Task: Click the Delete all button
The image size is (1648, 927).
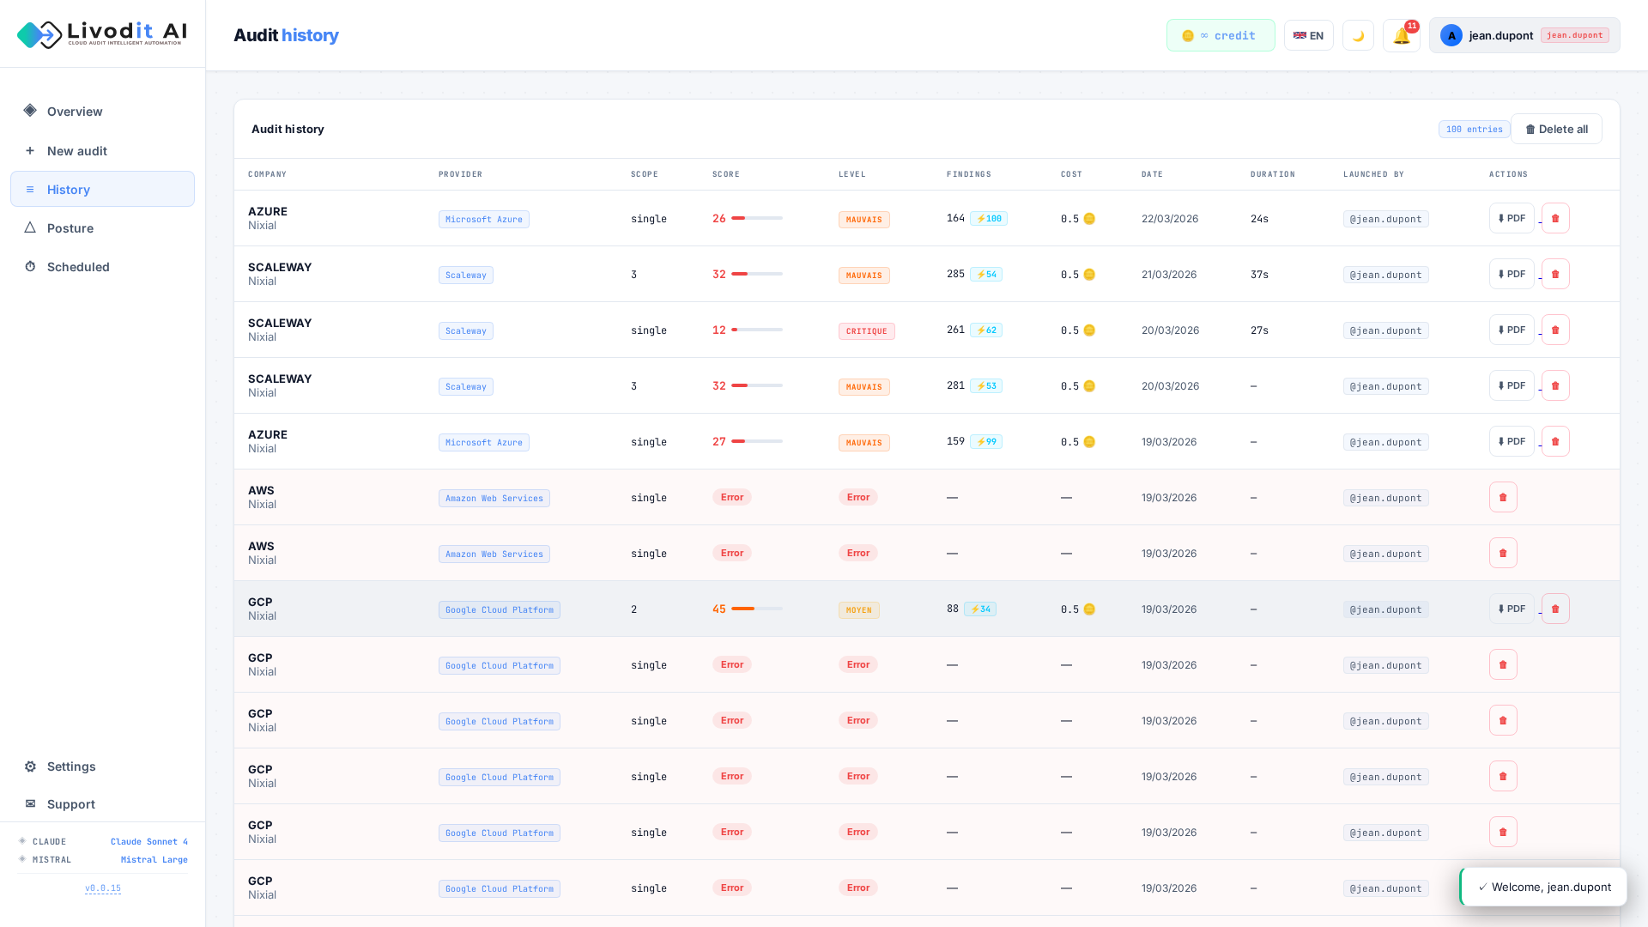Action: tap(1555, 130)
